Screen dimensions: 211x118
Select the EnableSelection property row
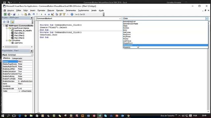click(x=17, y=81)
